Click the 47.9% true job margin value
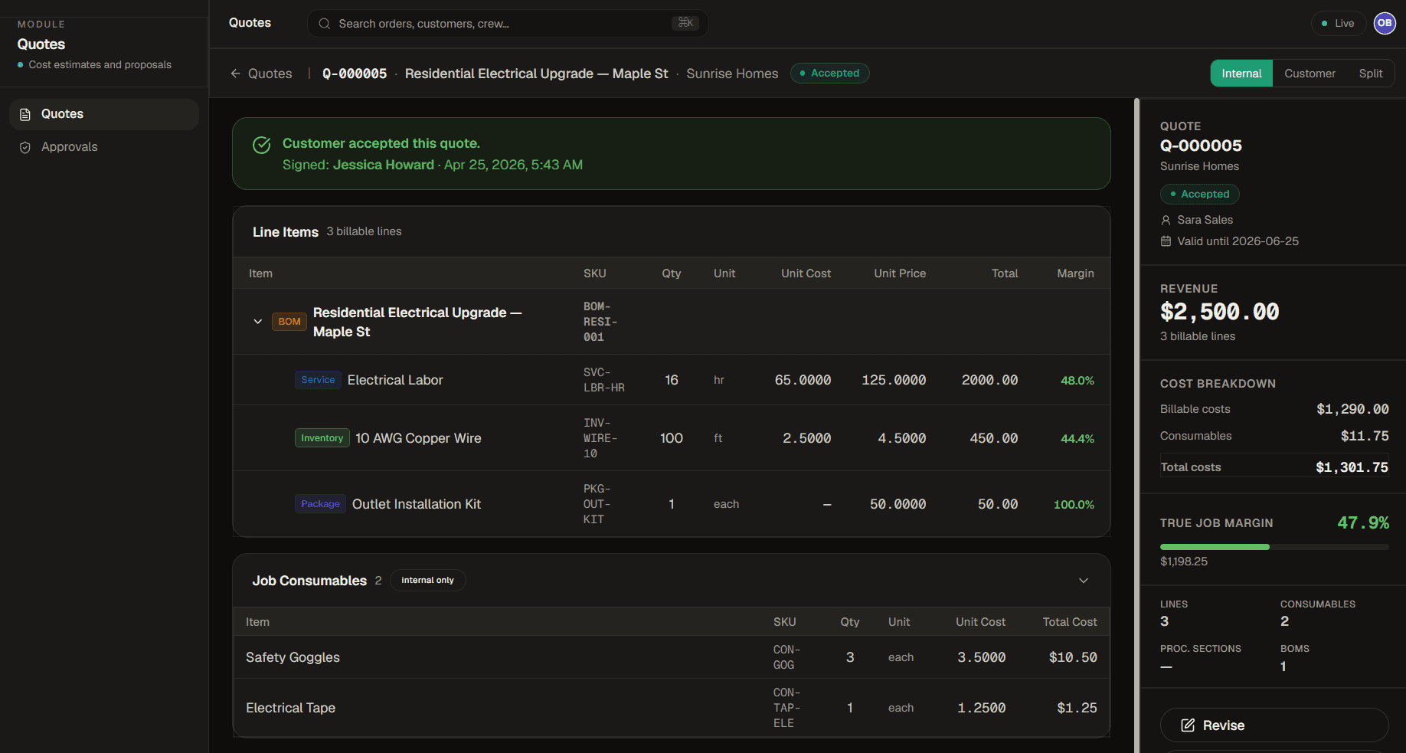The height and width of the screenshot is (753, 1406). (1363, 522)
